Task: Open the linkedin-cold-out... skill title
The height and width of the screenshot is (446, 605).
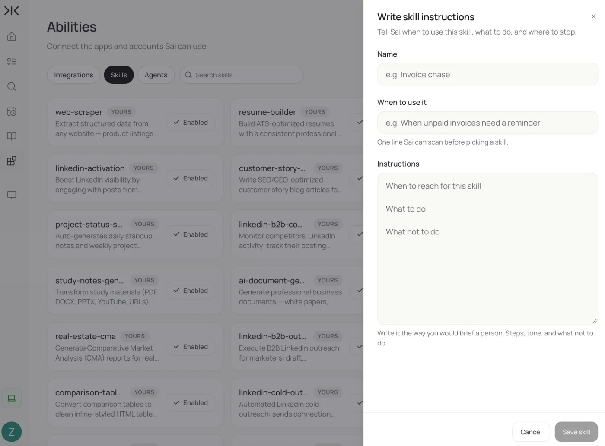Action: pyautogui.click(x=273, y=392)
